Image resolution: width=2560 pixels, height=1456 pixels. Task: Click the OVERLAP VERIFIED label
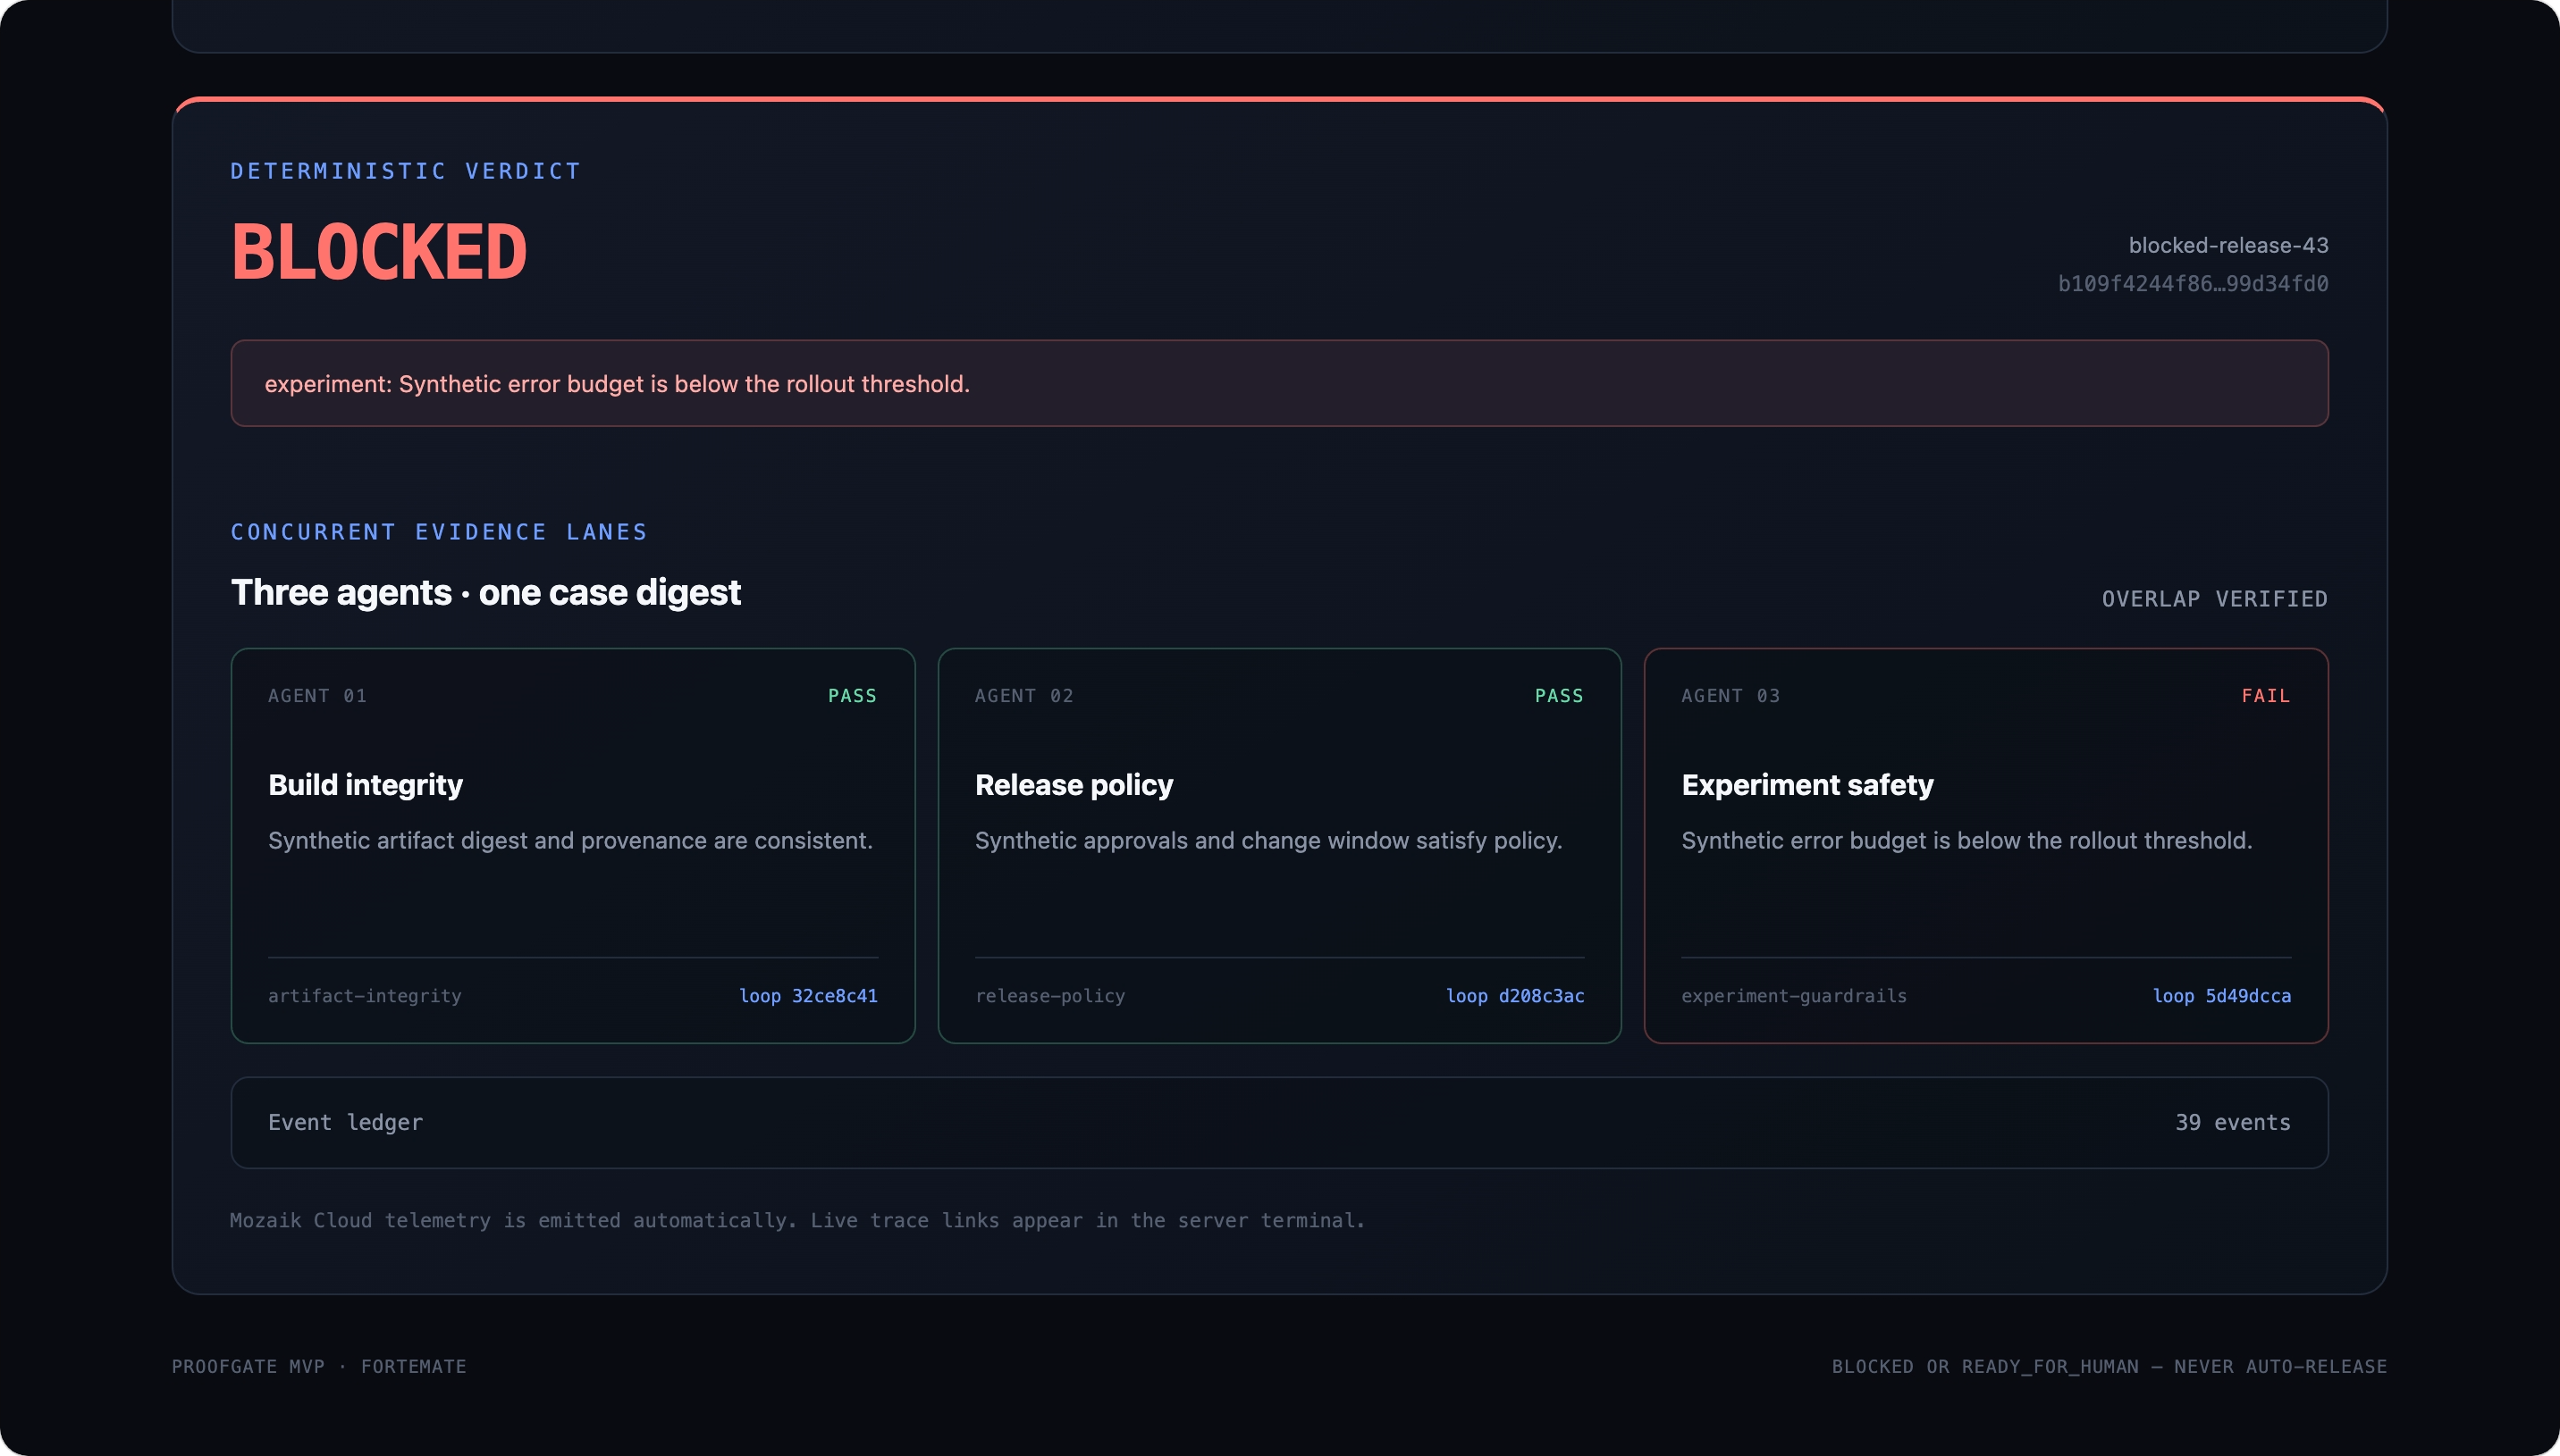[2214, 599]
